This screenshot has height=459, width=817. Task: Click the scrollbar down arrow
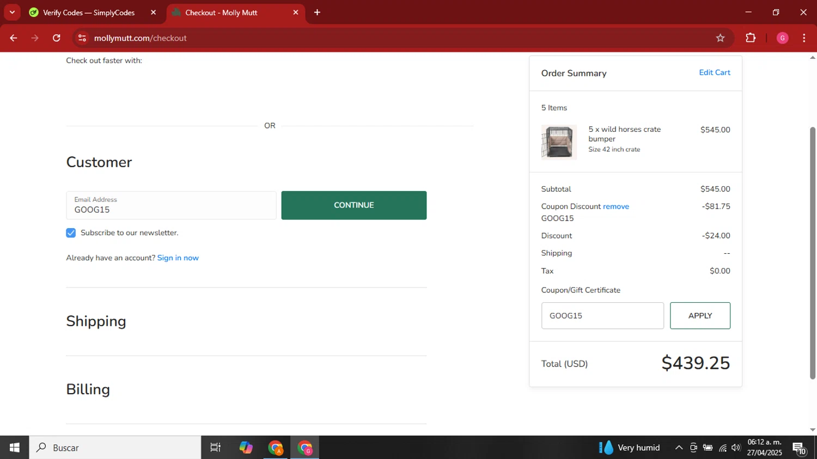[x=813, y=430]
